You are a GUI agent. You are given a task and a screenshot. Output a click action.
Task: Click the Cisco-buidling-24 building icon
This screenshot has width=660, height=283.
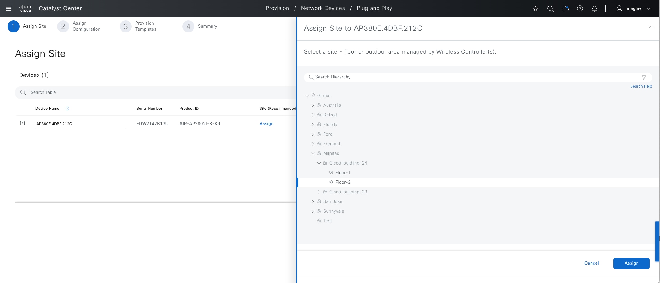click(x=325, y=163)
